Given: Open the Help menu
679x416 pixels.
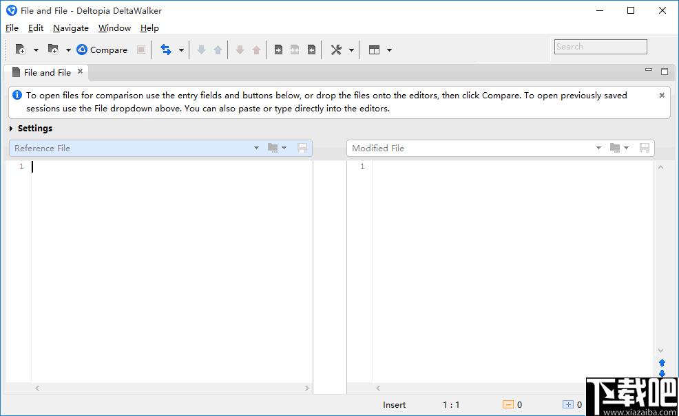Looking at the screenshot, I should [x=149, y=28].
